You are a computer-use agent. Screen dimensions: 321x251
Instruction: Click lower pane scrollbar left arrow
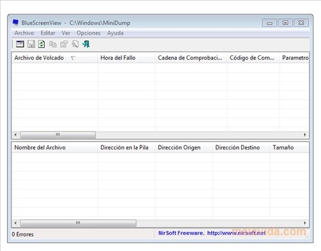pyautogui.click(x=16, y=223)
